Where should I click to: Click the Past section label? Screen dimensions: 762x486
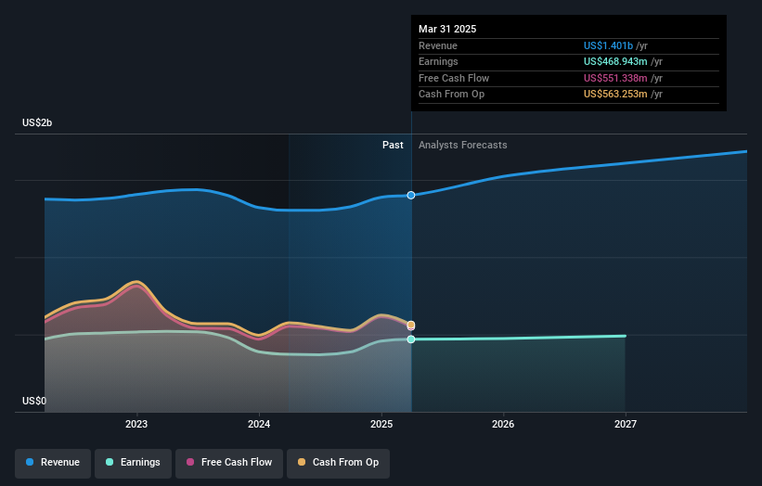pos(393,146)
